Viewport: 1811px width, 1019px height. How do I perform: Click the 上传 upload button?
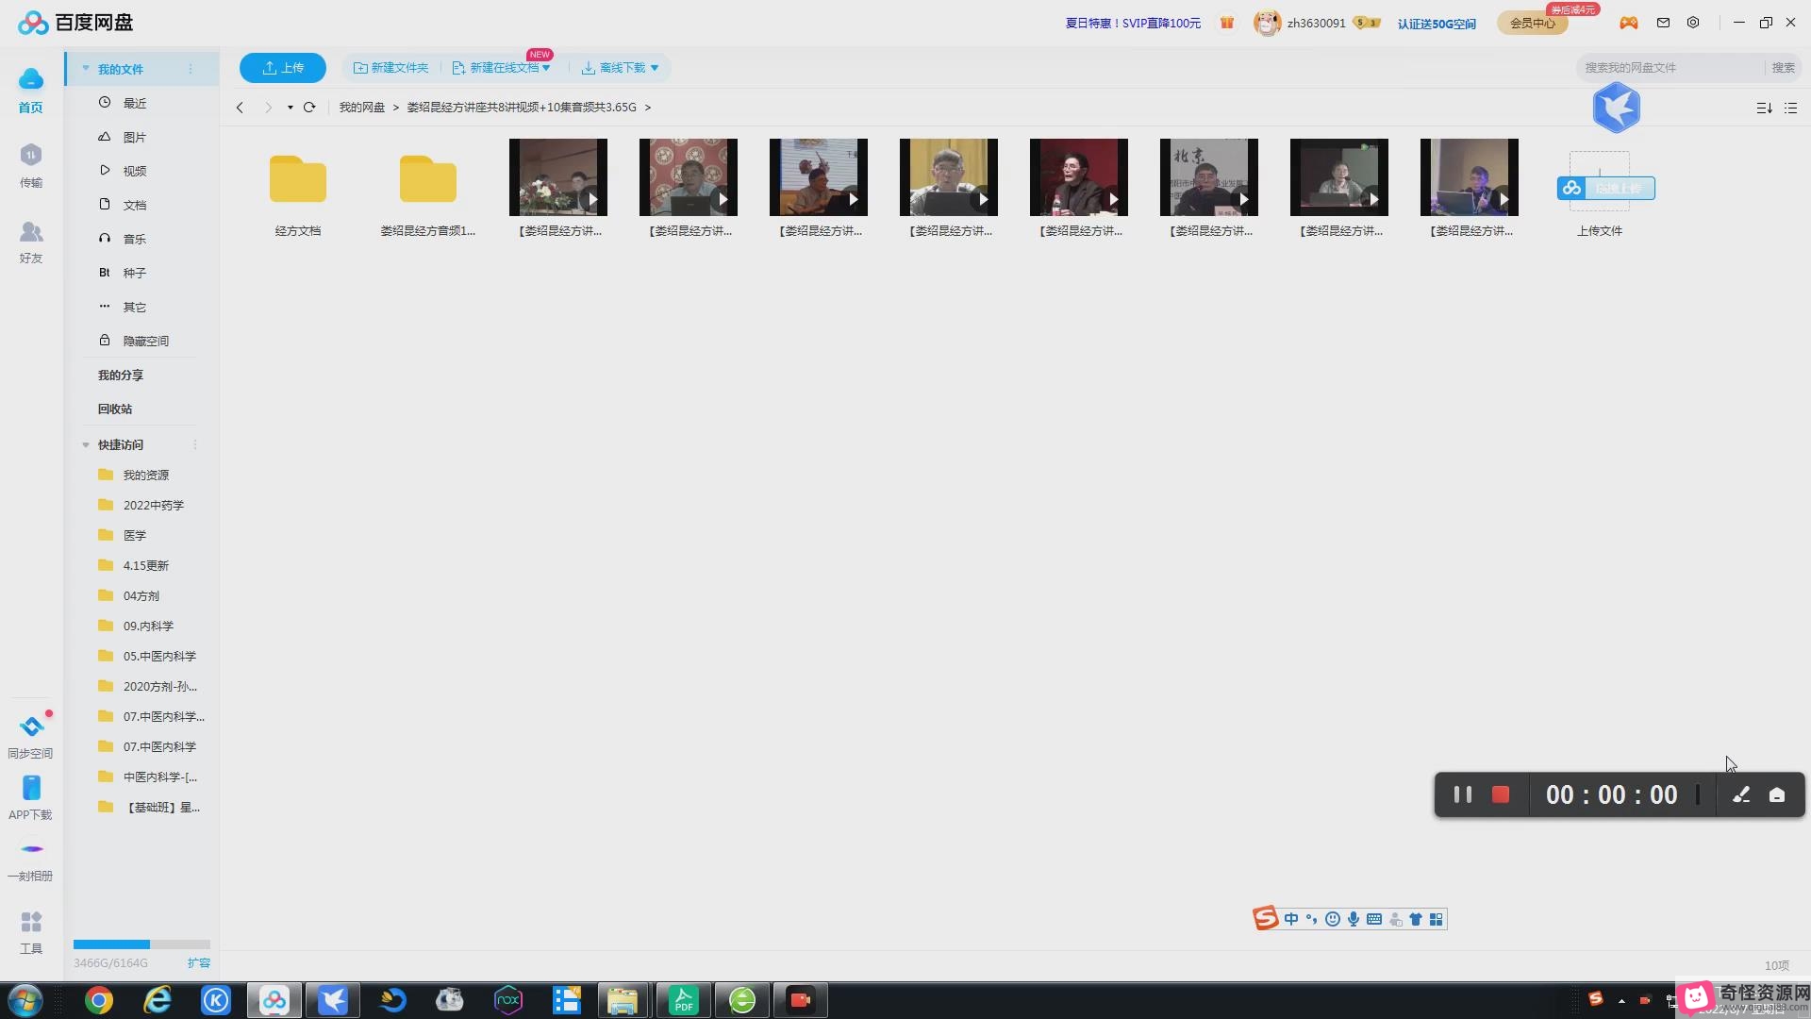(x=283, y=68)
